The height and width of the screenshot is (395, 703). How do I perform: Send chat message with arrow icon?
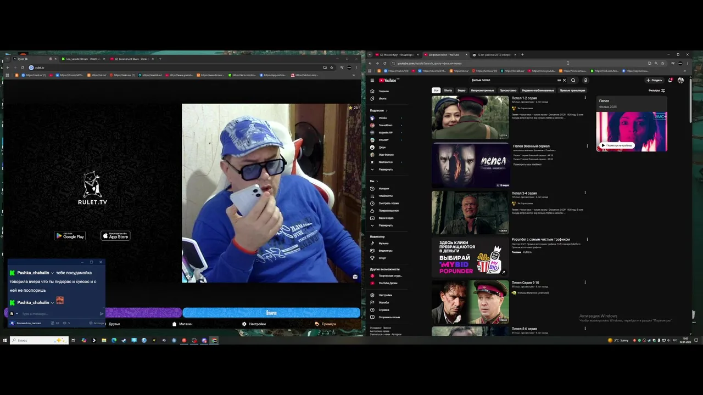coord(102,314)
